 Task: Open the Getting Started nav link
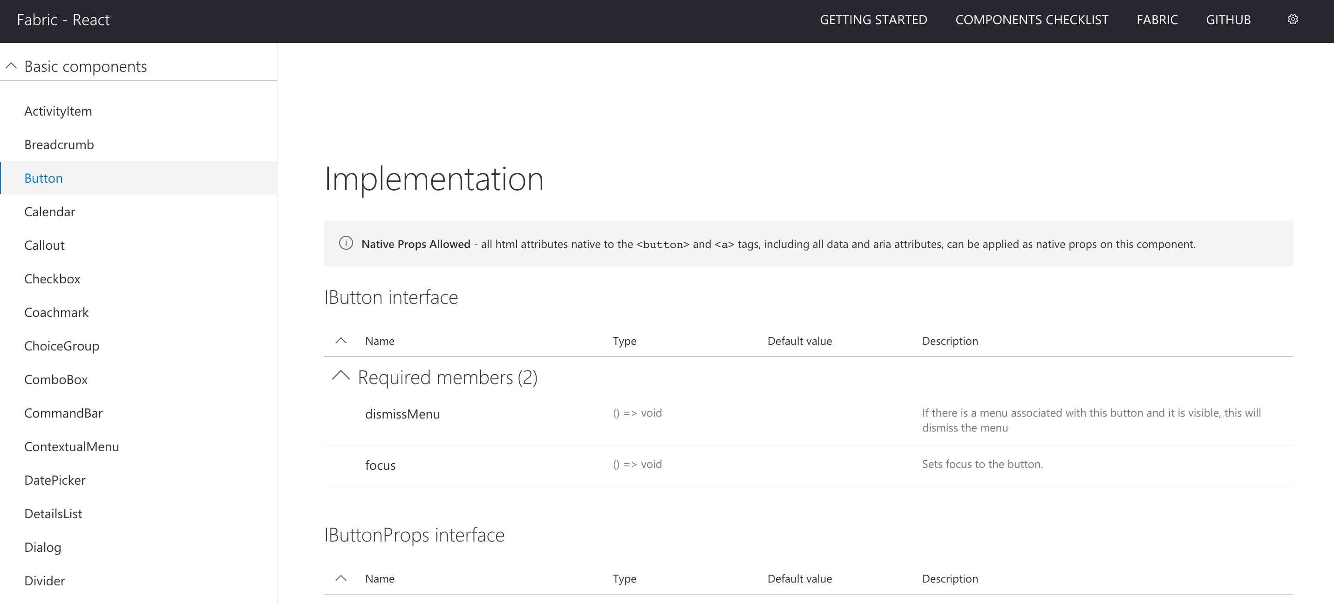click(x=873, y=20)
